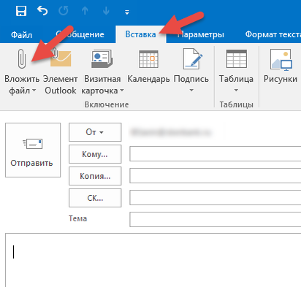Go to previous item with up arrow
This screenshot has width=301, height=287.
[85, 11]
